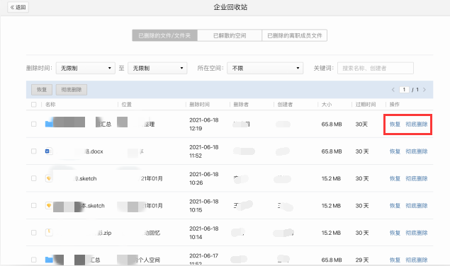Open the delete-time start dropdown 无限制
Image resolution: width=450 pixels, height=266 pixels.
point(86,68)
